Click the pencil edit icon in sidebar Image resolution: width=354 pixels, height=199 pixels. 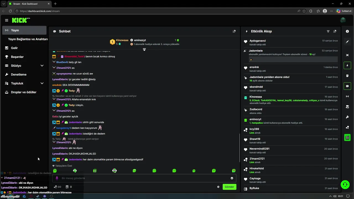(347, 42)
